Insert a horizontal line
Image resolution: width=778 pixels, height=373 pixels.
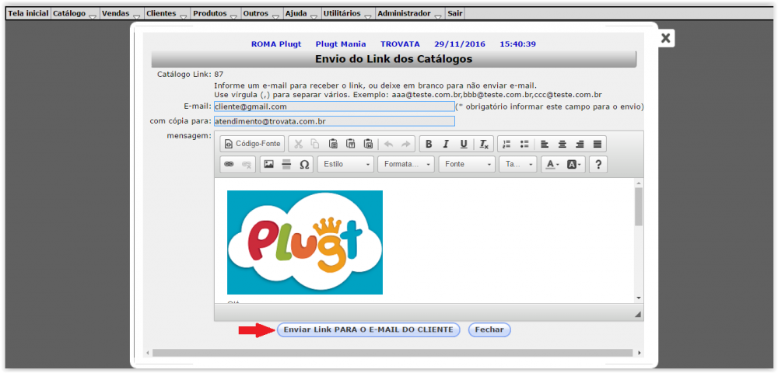point(286,165)
